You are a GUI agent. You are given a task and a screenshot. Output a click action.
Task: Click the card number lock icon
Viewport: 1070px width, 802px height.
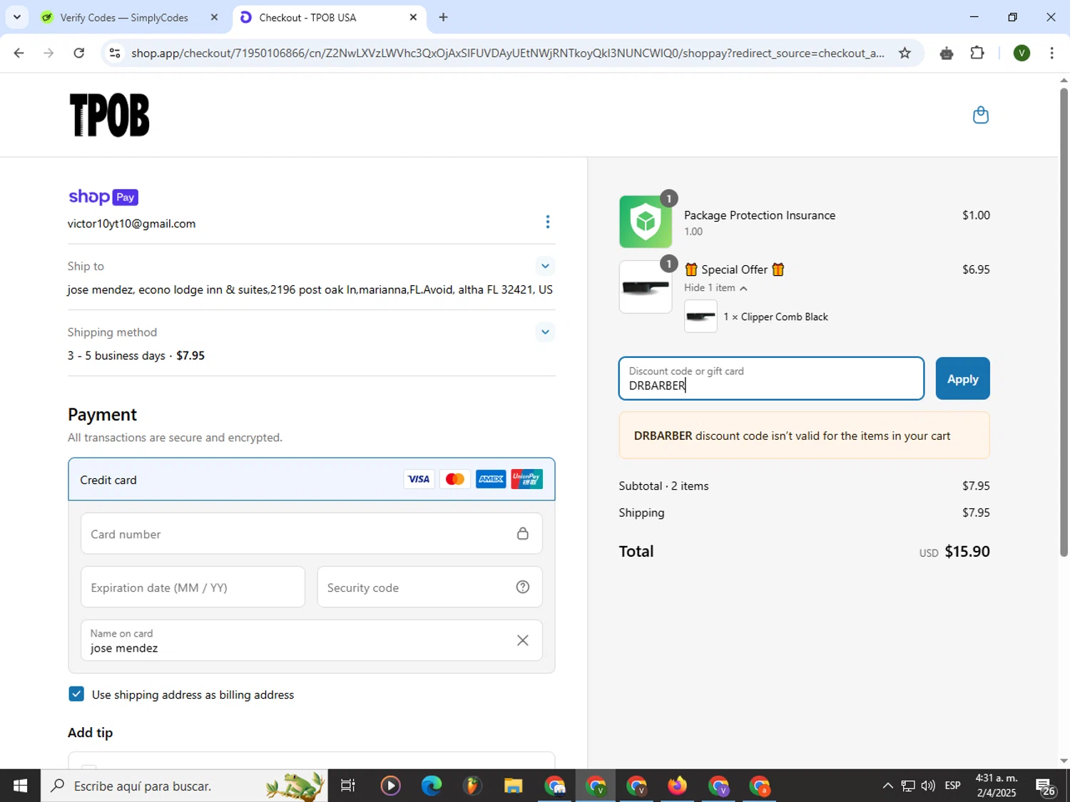click(x=522, y=533)
